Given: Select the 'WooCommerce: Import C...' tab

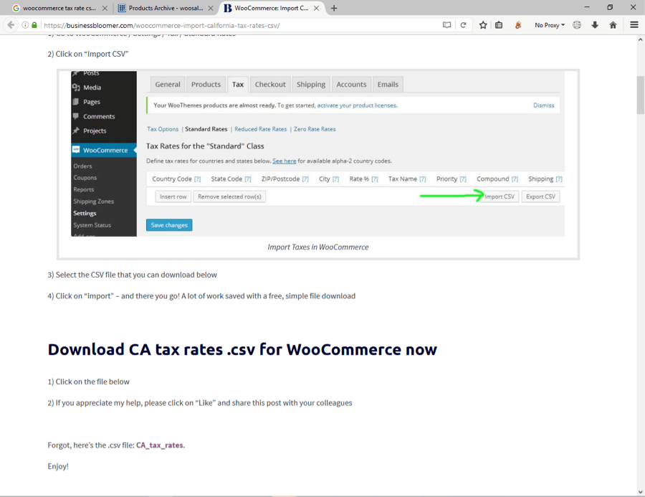Looking at the screenshot, I should coord(272,8).
